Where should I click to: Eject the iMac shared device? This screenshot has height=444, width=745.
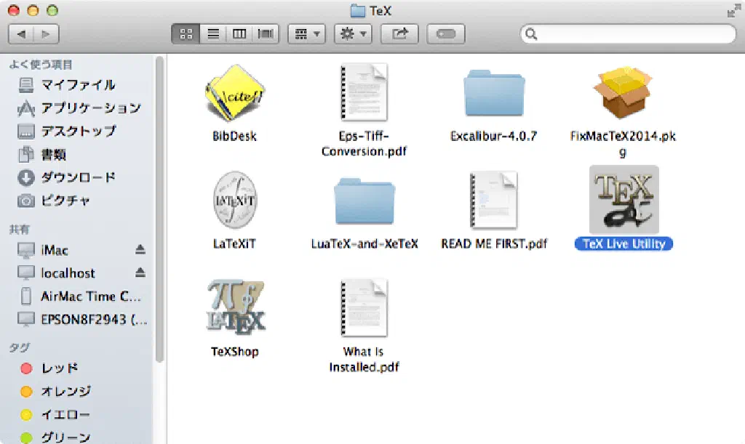(x=141, y=250)
